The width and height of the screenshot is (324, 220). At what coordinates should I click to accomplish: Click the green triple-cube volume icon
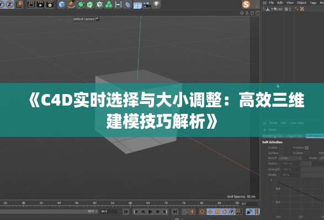[109, 4]
